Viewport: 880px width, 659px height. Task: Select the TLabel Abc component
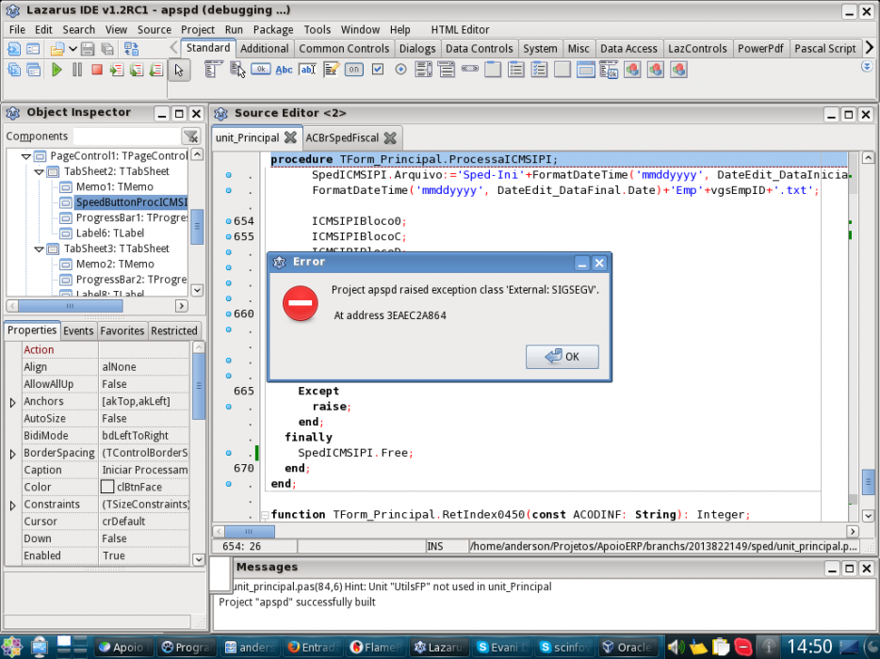284,70
